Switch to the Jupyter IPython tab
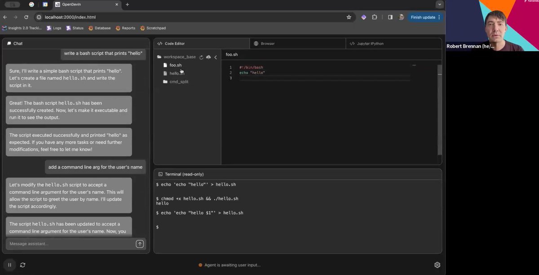 click(370, 44)
